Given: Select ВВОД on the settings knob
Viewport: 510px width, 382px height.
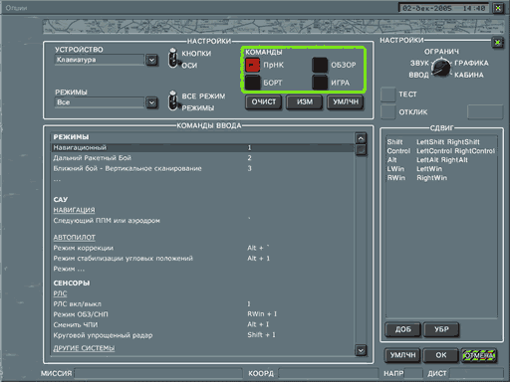Looking at the screenshot, I should pyautogui.click(x=418, y=75).
